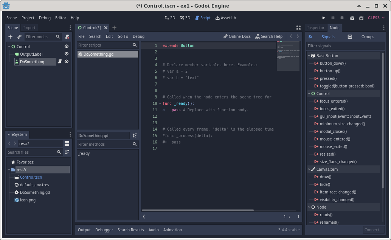Add a new scene tab
The height and width of the screenshot is (240, 391).
coord(114,28)
